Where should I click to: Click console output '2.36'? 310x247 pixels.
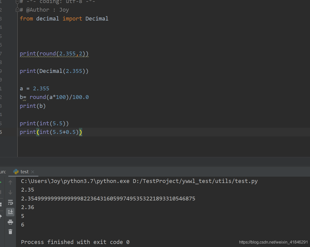pos(28,207)
